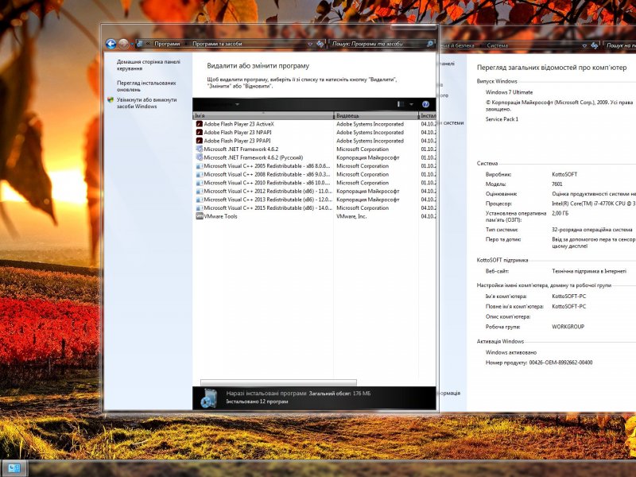
Task: Click the 2,00 ГБ installed memory value
Action: click(560, 213)
